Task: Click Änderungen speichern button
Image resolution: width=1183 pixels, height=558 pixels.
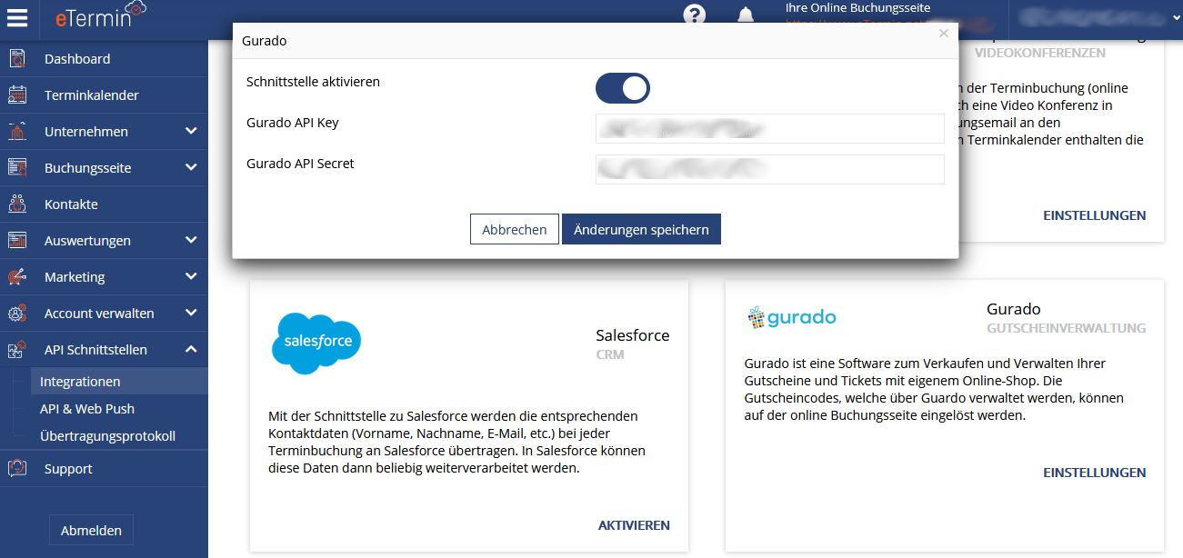Action: coord(641,229)
